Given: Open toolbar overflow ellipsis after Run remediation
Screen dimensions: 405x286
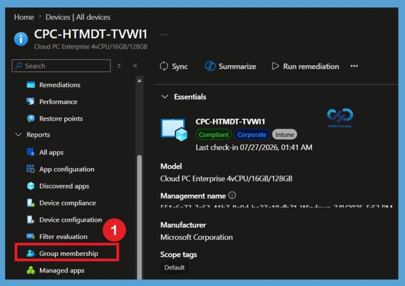Looking at the screenshot, I should coord(354,66).
